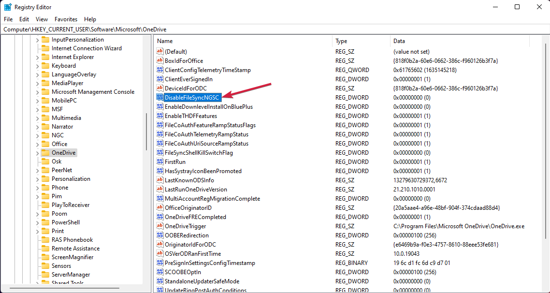Select the LanguageOverlay key
The width and height of the screenshot is (550, 293).
click(x=73, y=74)
